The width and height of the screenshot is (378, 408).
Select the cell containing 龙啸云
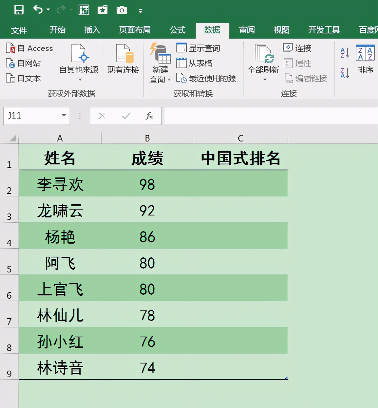(60, 210)
